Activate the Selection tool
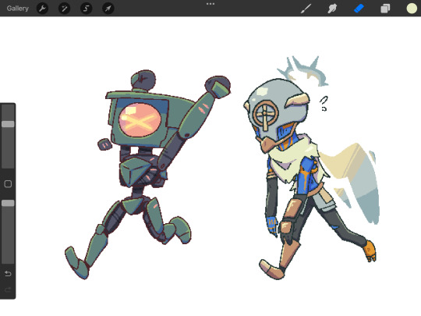 tap(87, 9)
